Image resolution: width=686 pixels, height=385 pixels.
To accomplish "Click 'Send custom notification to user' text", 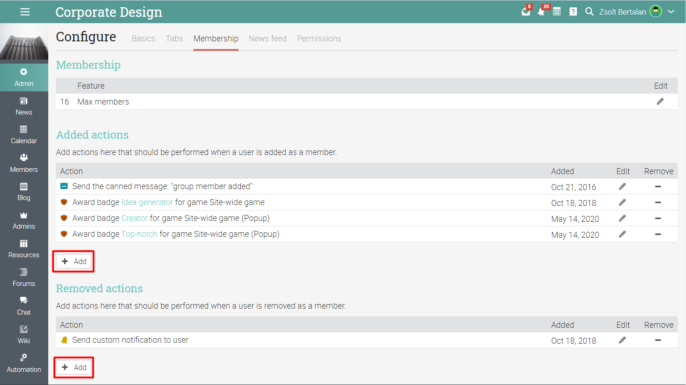I will (x=130, y=340).
